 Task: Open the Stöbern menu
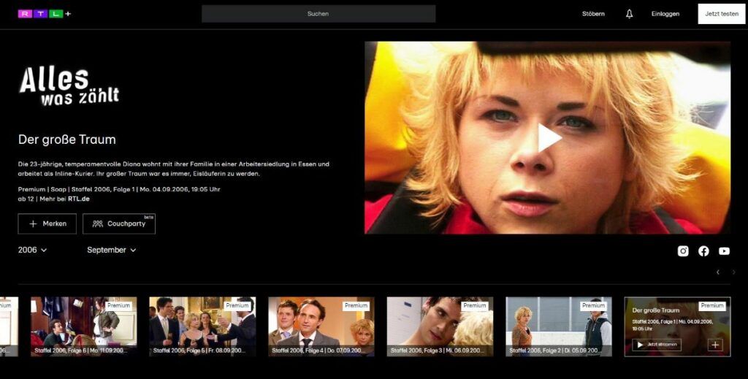pos(593,14)
